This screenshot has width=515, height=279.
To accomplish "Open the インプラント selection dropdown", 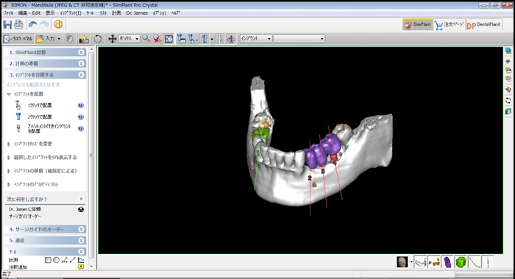I will point(256,39).
